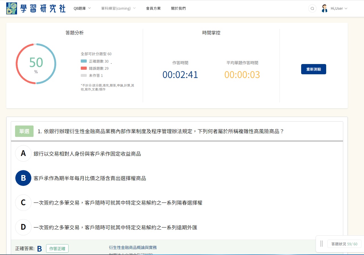Click the 答題狀況 59/60 status button
The width and height of the screenshot is (364, 255).
point(344,244)
